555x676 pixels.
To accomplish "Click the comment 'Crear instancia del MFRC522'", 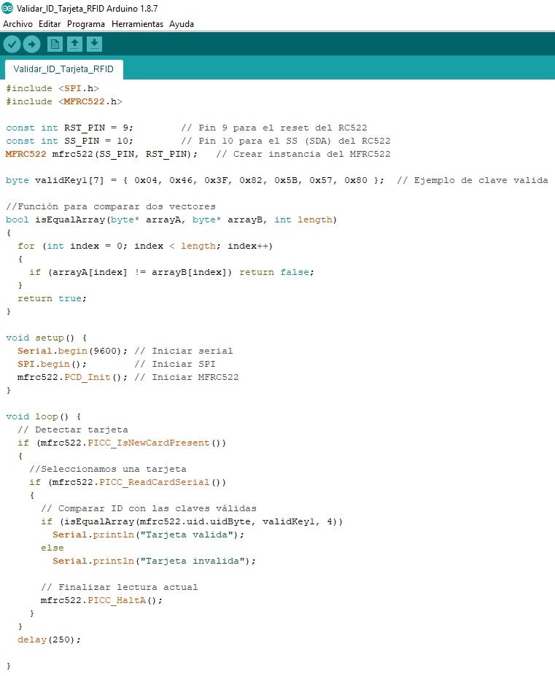I will 303,155.
